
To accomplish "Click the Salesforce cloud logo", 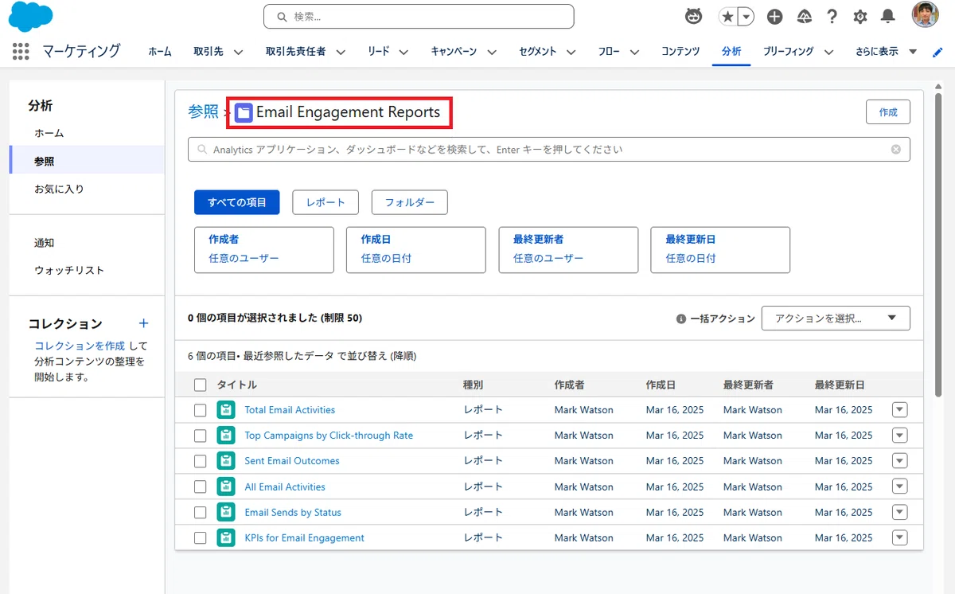I will point(30,17).
